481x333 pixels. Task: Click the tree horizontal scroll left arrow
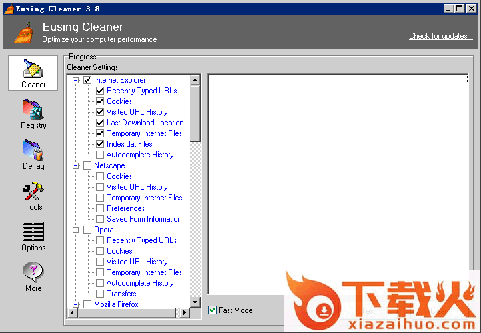73,313
